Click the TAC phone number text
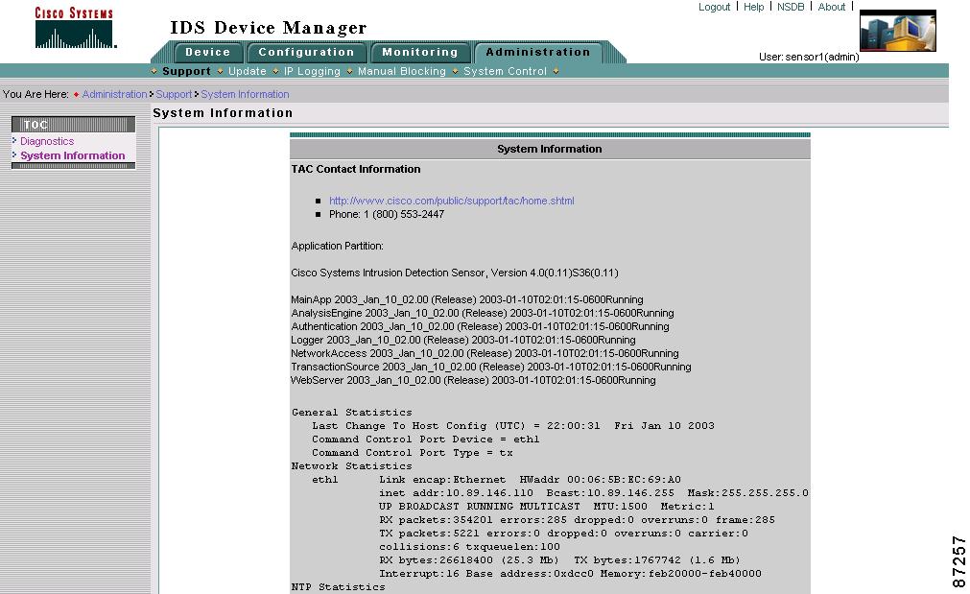This screenshot has width=970, height=594. pyautogui.click(x=387, y=214)
